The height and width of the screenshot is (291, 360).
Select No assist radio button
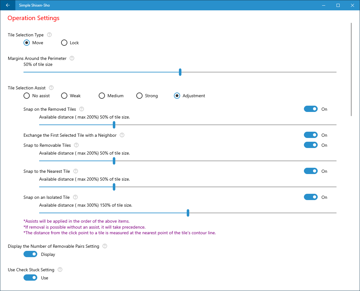27,96
